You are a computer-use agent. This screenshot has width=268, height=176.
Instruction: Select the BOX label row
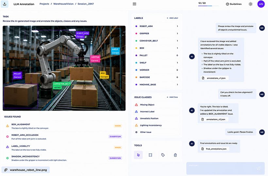point(157,48)
